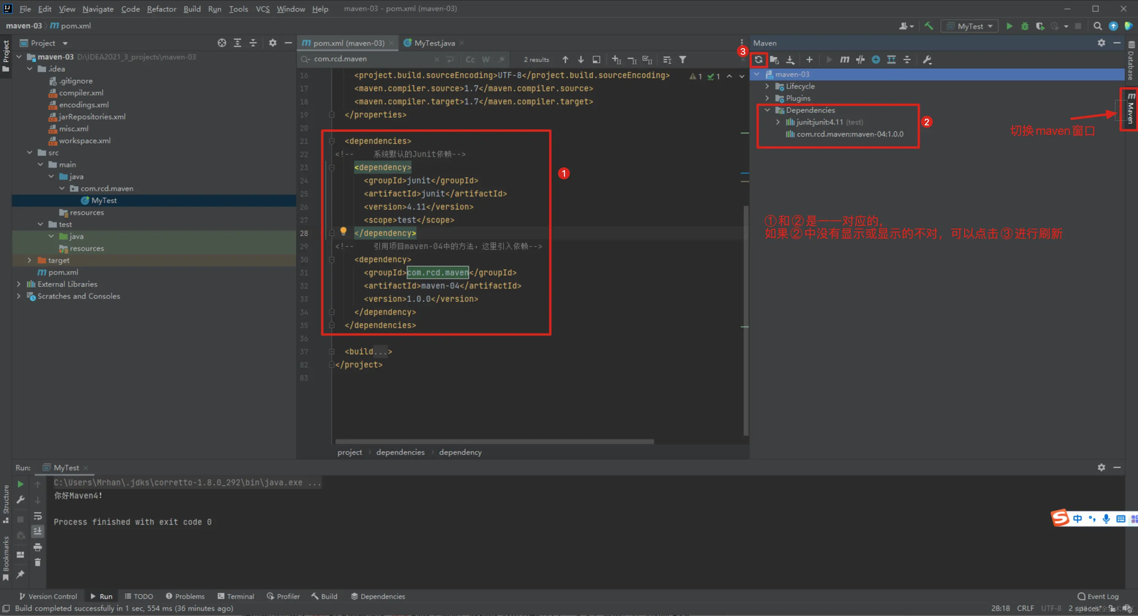Toggle Words option in search bar
Image resolution: width=1138 pixels, height=616 pixels.
pyautogui.click(x=485, y=60)
